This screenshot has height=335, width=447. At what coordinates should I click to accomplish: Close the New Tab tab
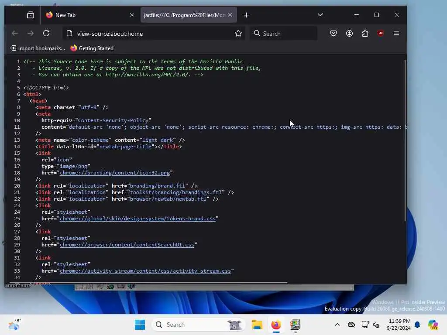point(132,15)
